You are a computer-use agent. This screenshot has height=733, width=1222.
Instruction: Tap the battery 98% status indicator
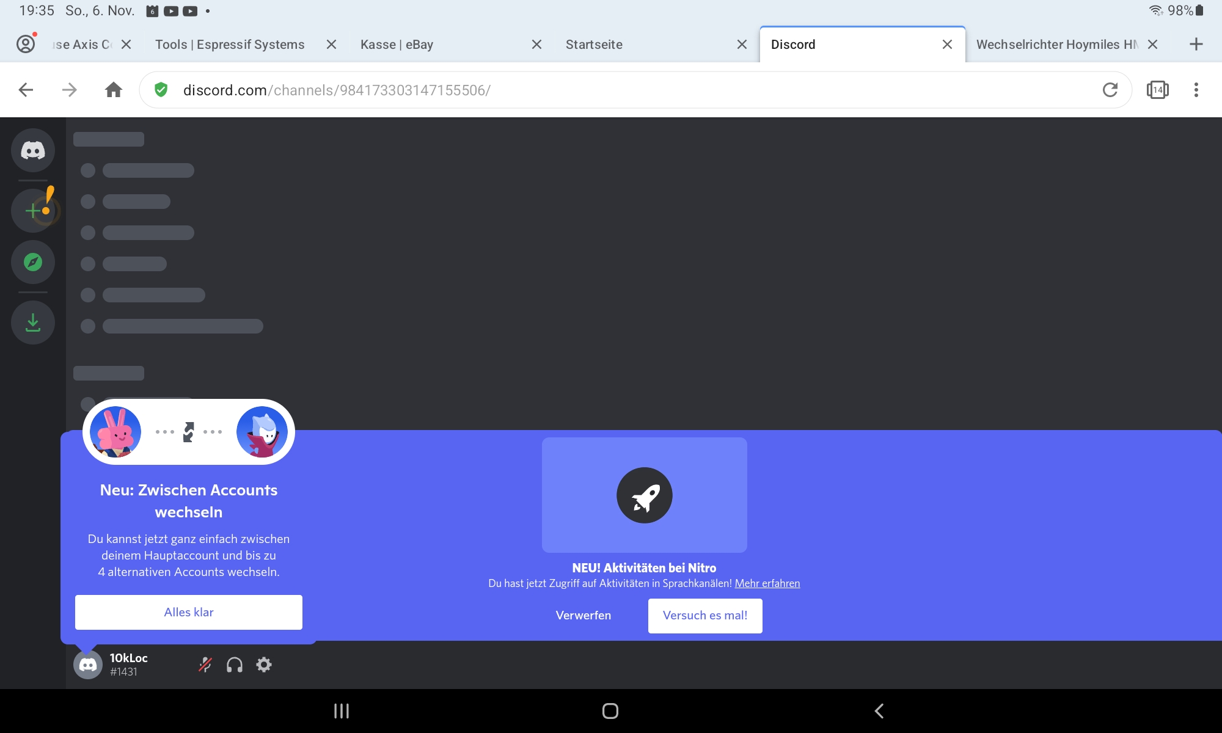(1185, 10)
